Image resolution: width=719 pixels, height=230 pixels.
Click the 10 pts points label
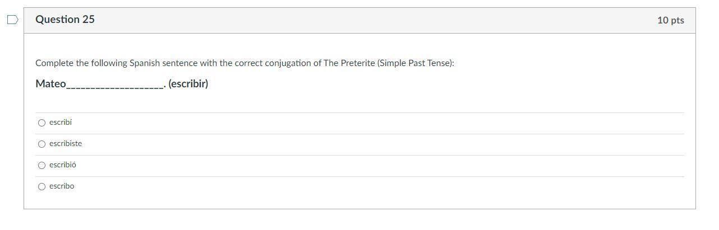(670, 20)
